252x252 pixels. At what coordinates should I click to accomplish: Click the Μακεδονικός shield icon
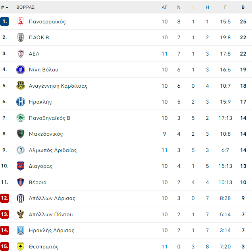coord(21,134)
